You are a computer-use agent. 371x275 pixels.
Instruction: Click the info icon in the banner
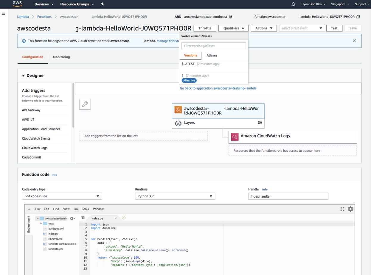click(x=24, y=41)
